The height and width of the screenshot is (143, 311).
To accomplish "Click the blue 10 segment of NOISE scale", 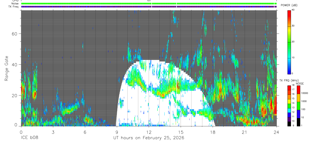I will click(x=298, y=114).
